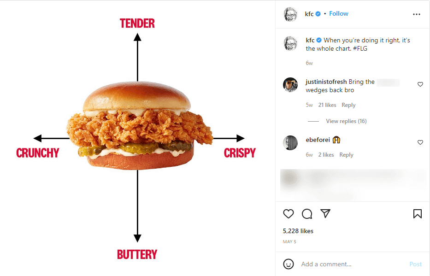This screenshot has width=430, height=276.
Task: Show who gave 5,228 likes
Action: pyautogui.click(x=298, y=231)
